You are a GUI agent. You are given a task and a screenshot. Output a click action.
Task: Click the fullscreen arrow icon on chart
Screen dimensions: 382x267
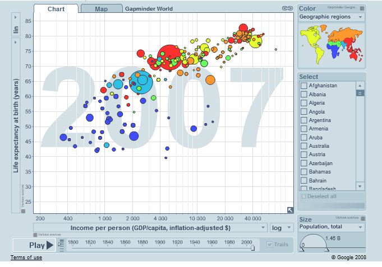coord(290,210)
